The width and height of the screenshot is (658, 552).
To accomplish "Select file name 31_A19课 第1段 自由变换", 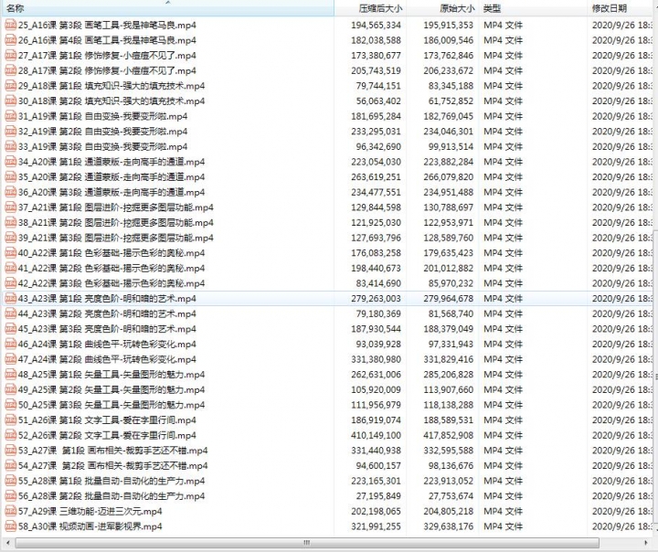I will click(x=102, y=116).
